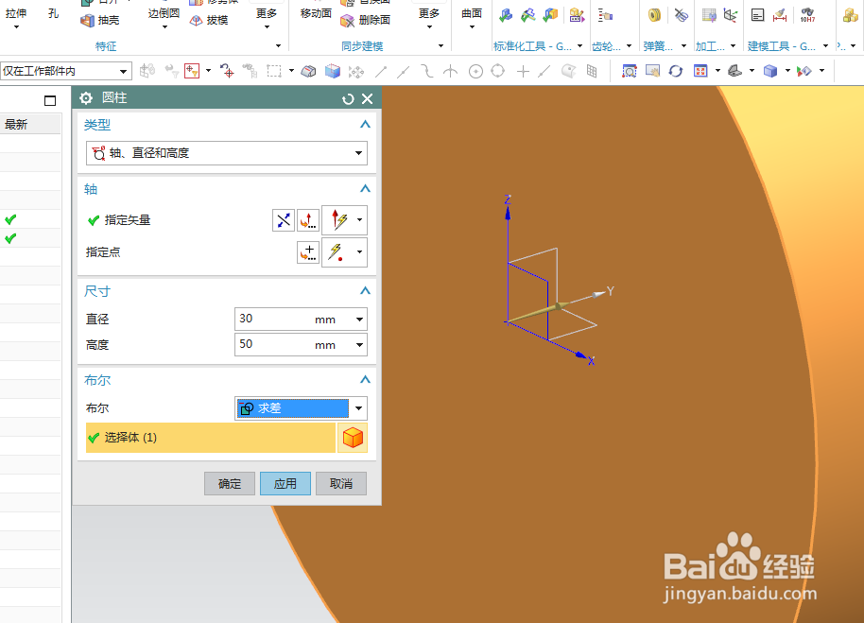The width and height of the screenshot is (864, 623).
Task: Select the 最新 item in the left navigator
Action: tap(15, 123)
